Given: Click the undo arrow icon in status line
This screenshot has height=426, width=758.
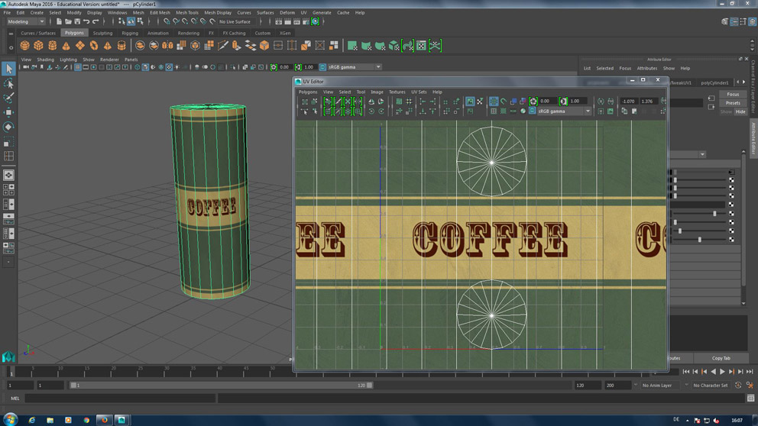Looking at the screenshot, I should [86, 22].
